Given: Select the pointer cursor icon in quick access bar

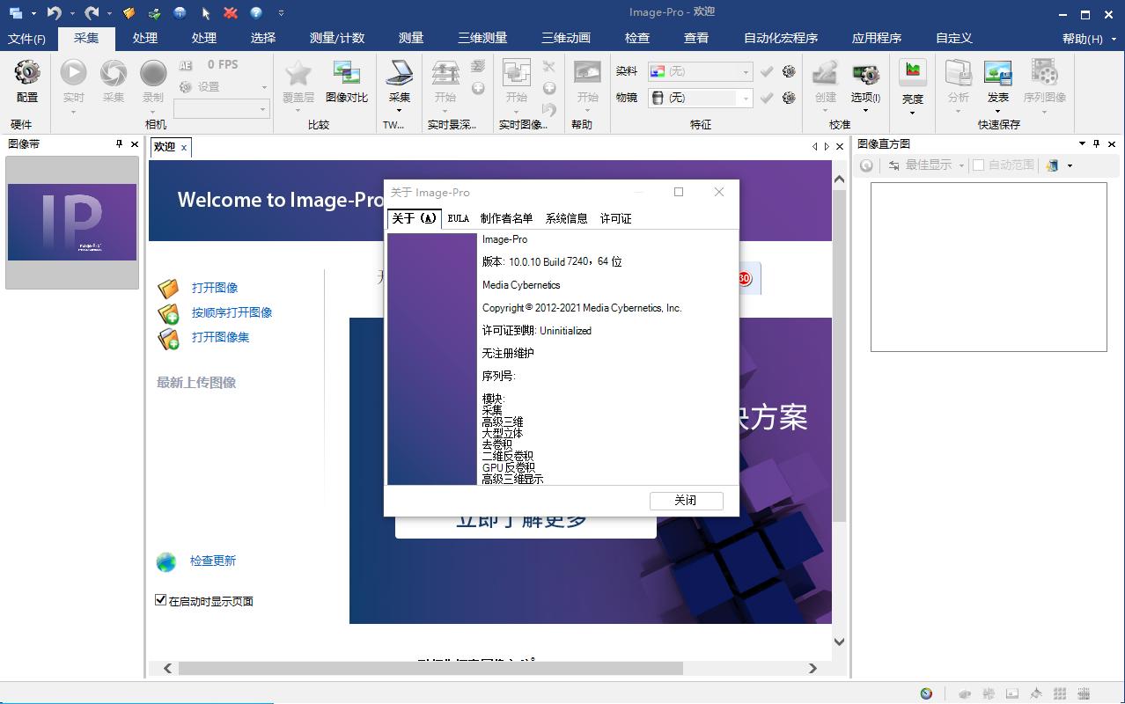Looking at the screenshot, I should (206, 12).
